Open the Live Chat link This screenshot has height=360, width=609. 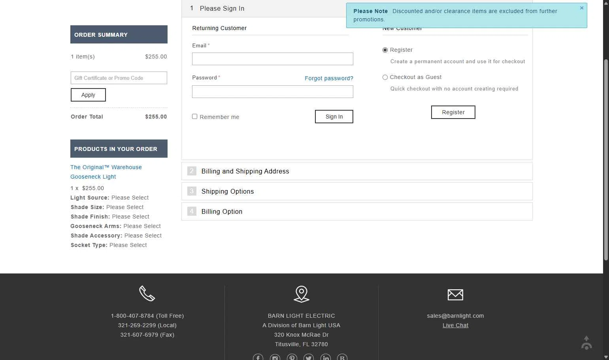point(455,325)
